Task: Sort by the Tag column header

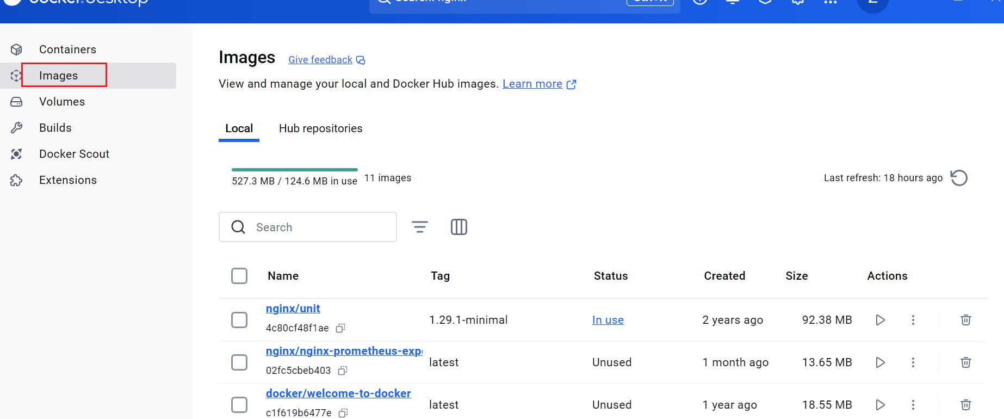Action: [440, 276]
